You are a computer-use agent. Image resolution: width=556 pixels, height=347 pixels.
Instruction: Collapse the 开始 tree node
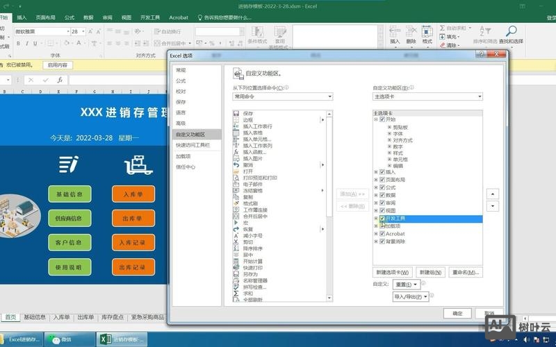click(x=376, y=119)
